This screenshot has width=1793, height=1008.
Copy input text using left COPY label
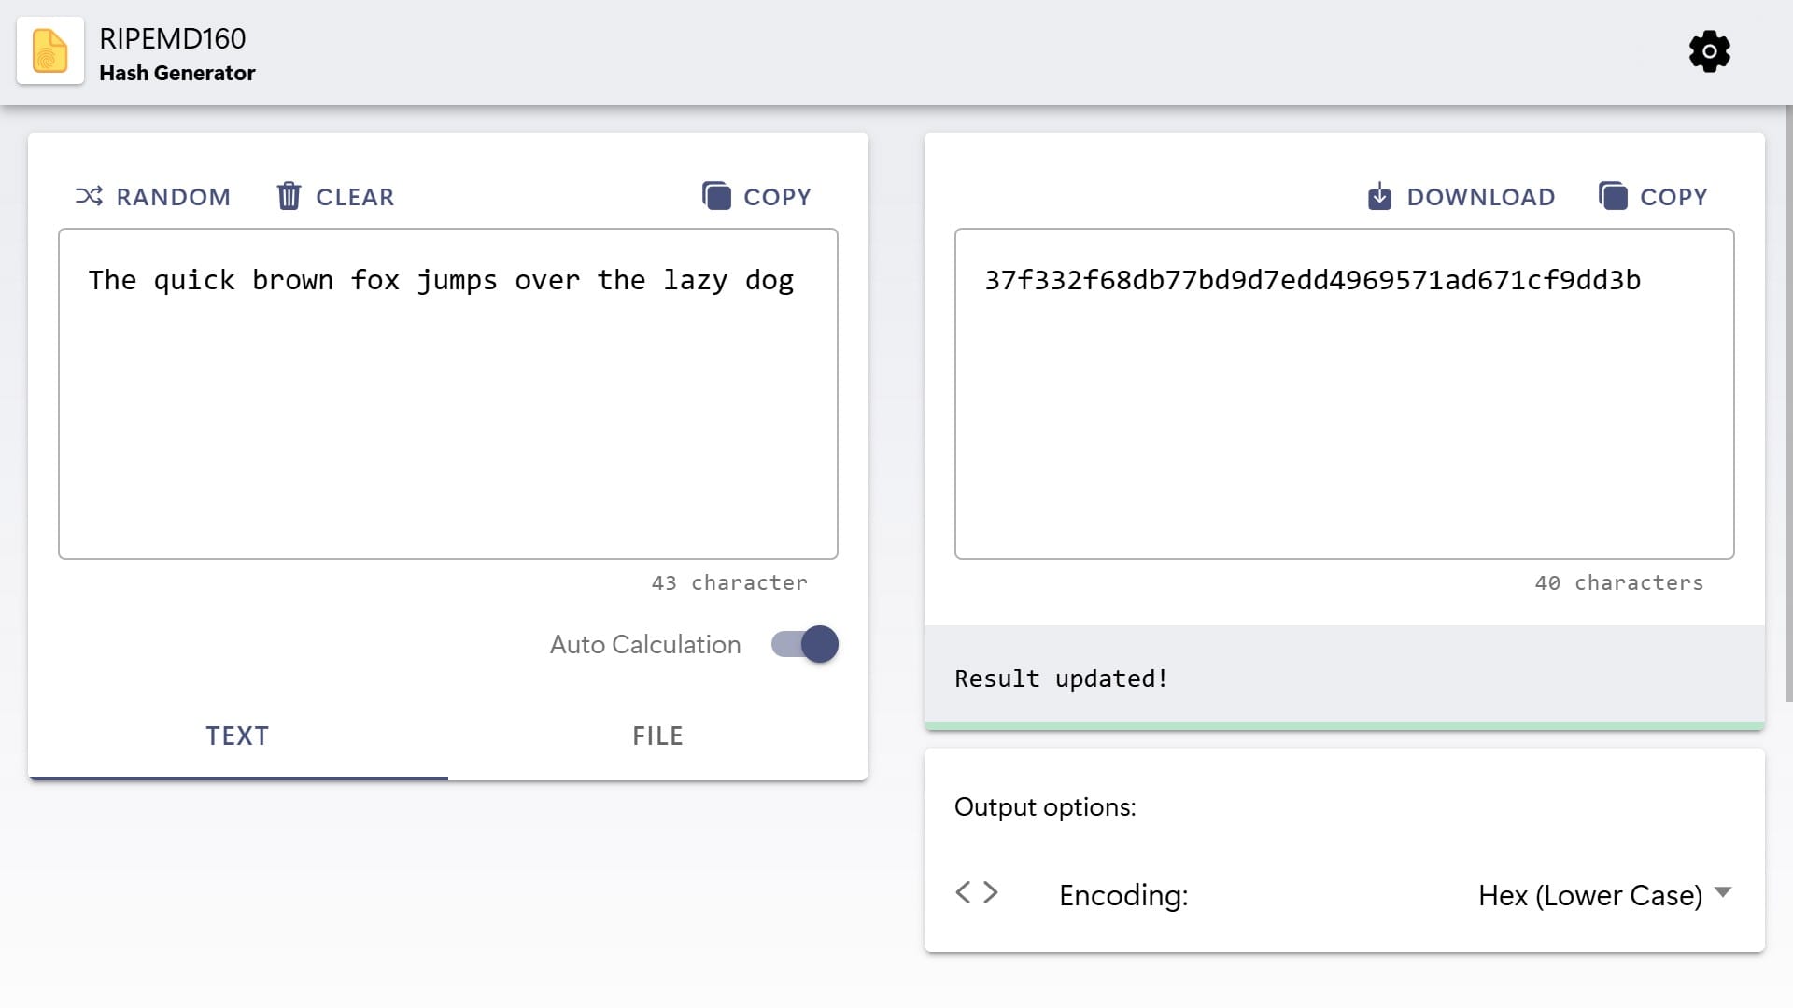777,197
